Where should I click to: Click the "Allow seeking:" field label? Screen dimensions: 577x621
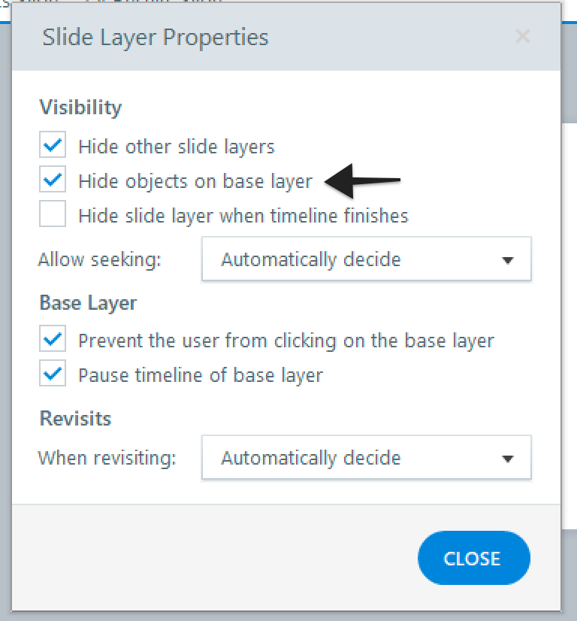click(100, 260)
